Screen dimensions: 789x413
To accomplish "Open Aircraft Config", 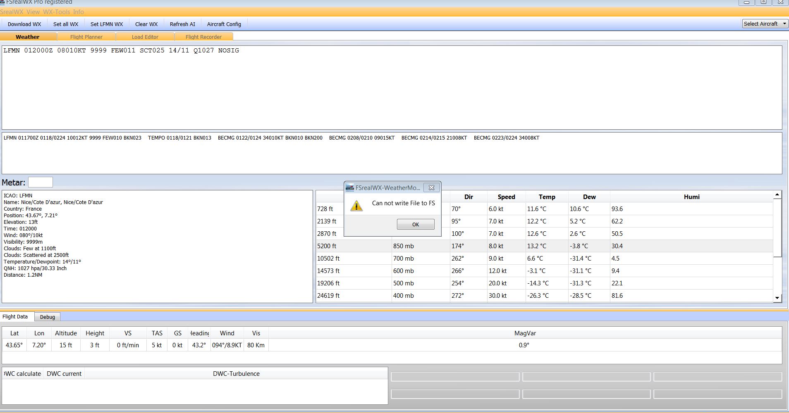I will click(x=224, y=24).
